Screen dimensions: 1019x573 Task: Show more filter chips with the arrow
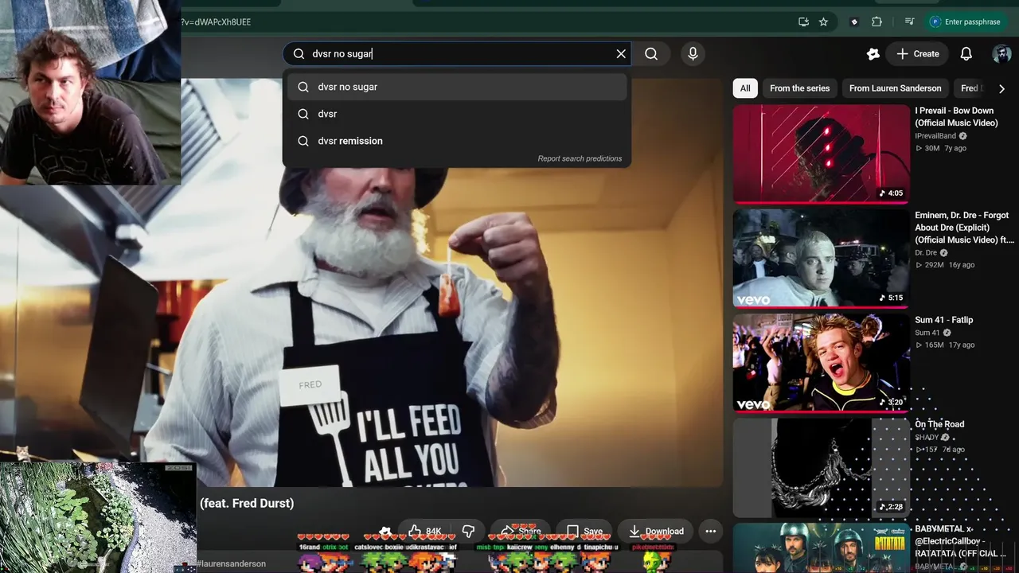pyautogui.click(x=1001, y=88)
